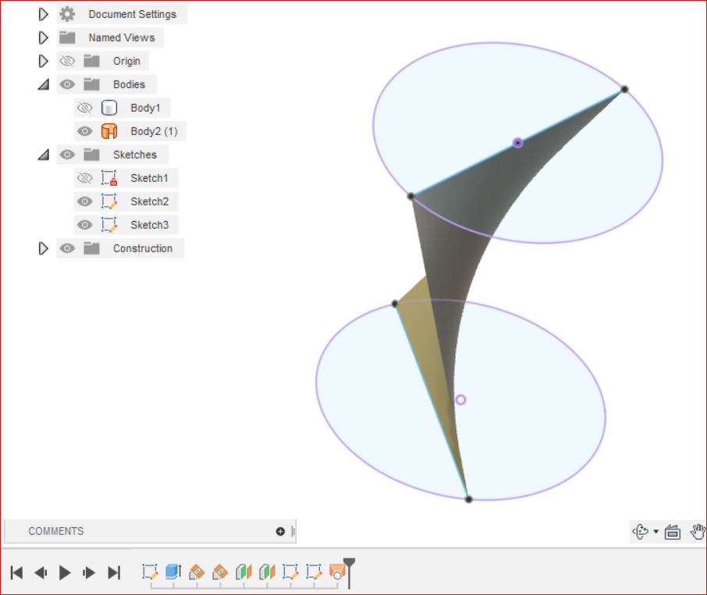Expand the Construction folder node
707x595 pixels.
pos(43,248)
